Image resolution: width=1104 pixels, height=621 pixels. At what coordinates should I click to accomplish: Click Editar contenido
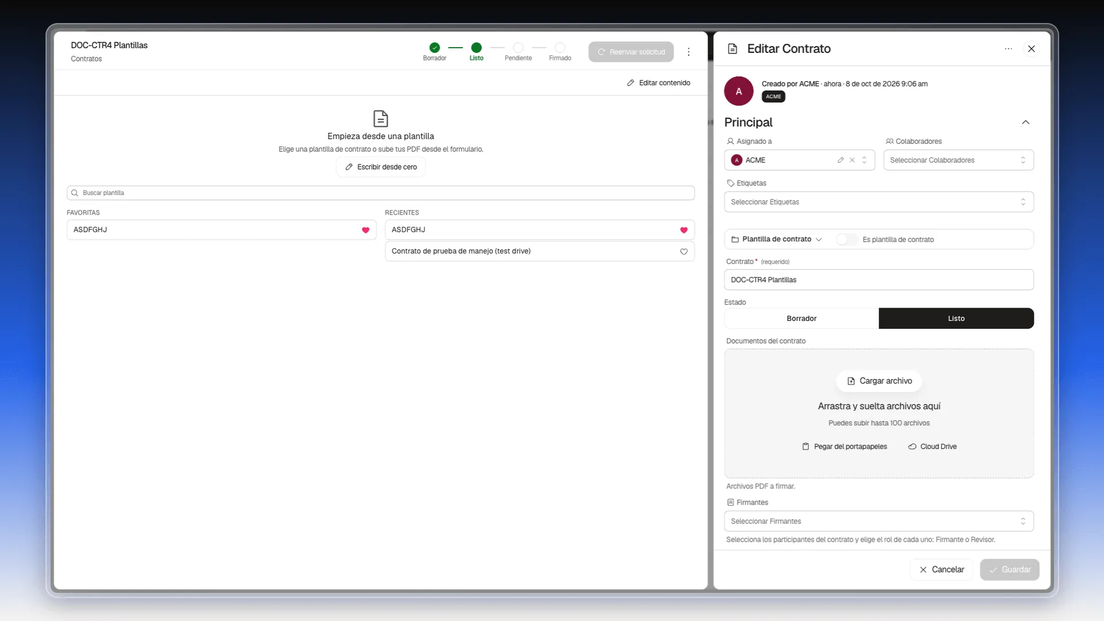tap(658, 83)
